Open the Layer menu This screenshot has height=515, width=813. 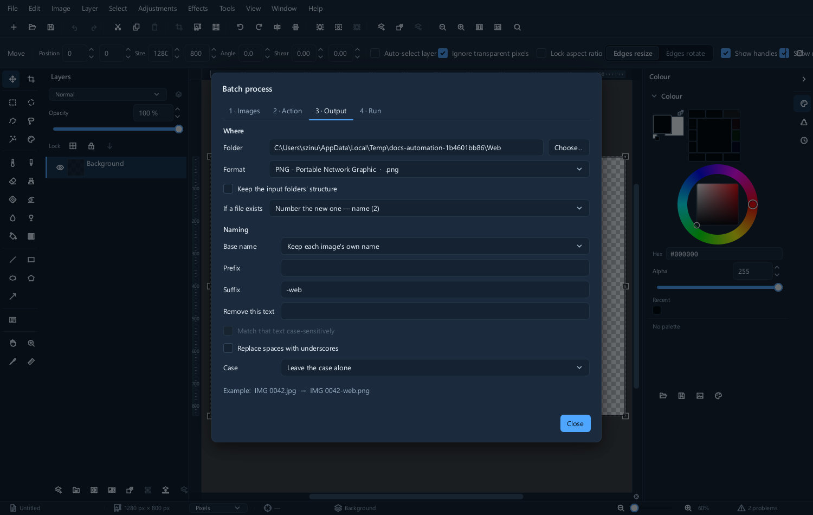tap(89, 8)
